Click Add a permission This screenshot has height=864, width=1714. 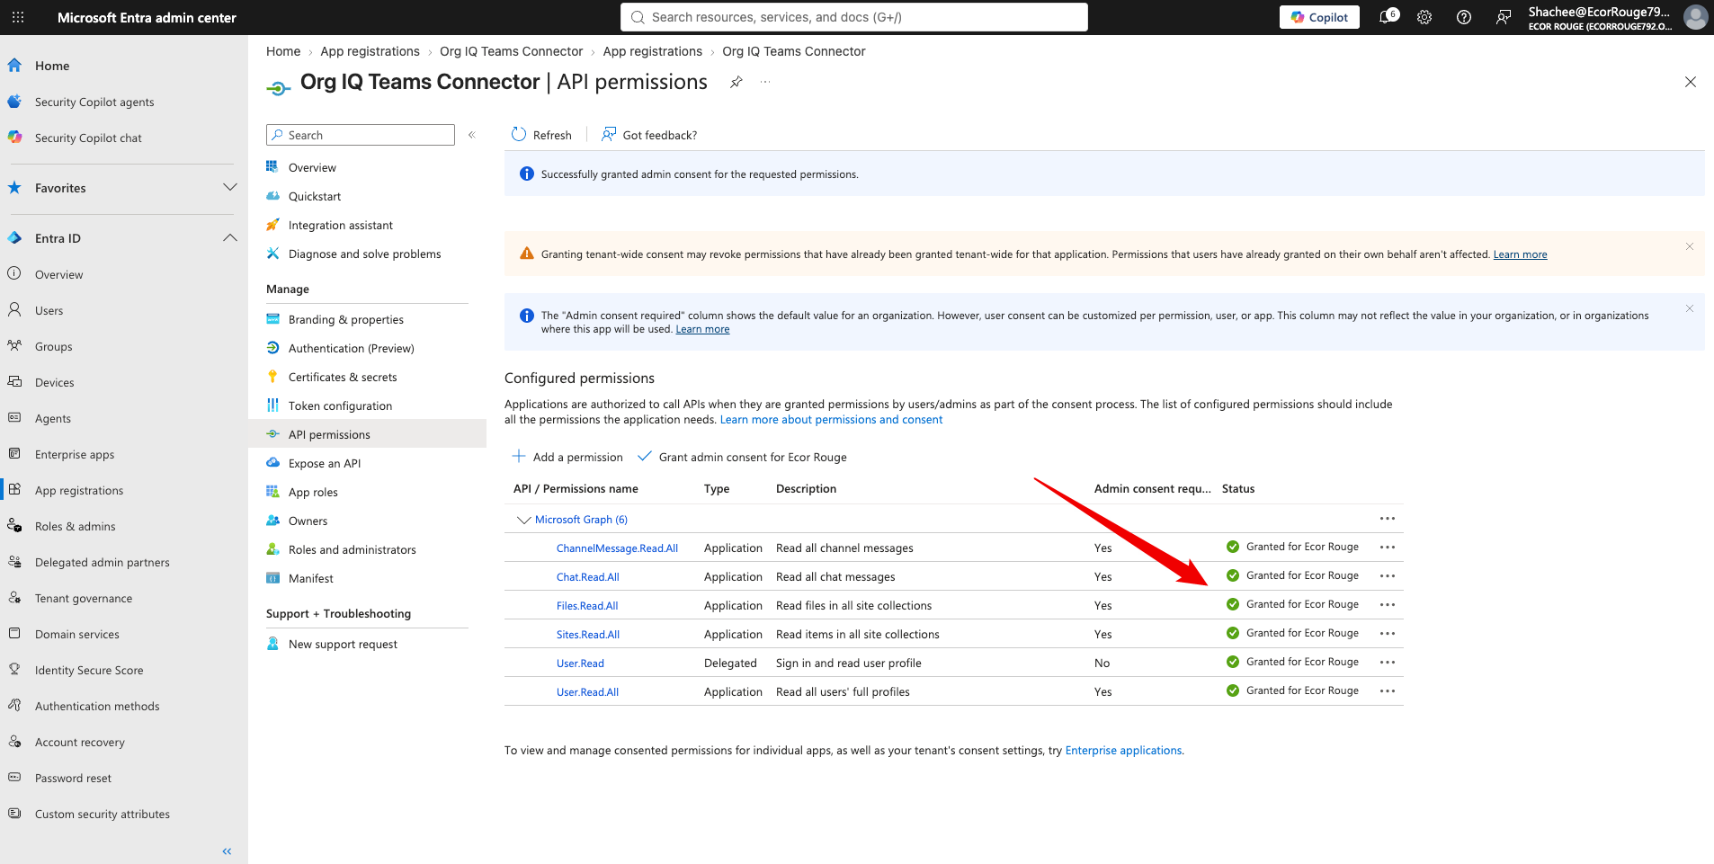pyautogui.click(x=567, y=457)
